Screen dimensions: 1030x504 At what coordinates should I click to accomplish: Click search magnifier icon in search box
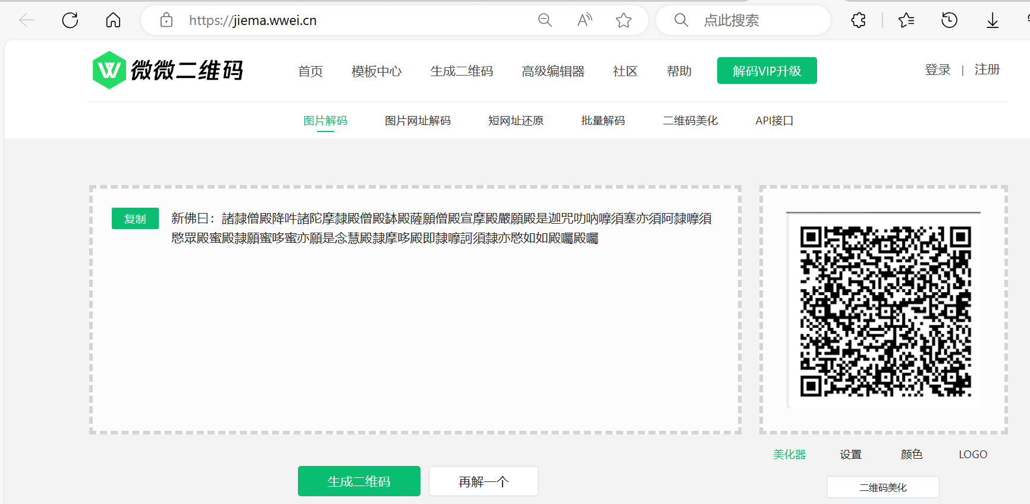pos(681,20)
